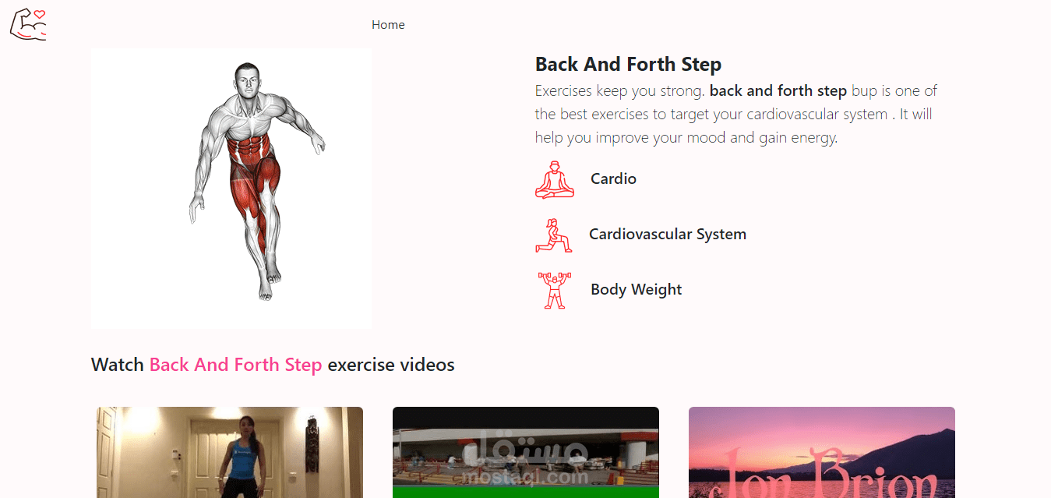The height and width of the screenshot is (498, 1051).
Task: Select the weightlifter Body Weight icon
Action: 555,290
